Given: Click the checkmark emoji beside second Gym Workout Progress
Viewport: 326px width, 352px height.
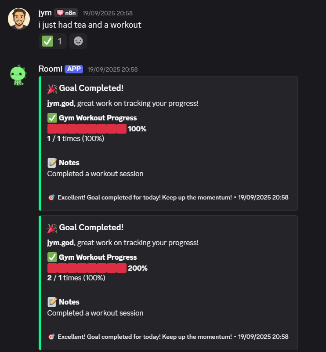Looking at the screenshot, I should coord(52,257).
